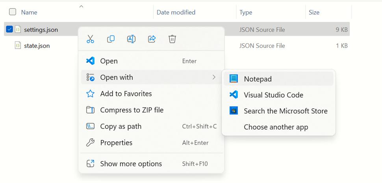Sort by Name column header
The image size is (382, 183).
[29, 12]
